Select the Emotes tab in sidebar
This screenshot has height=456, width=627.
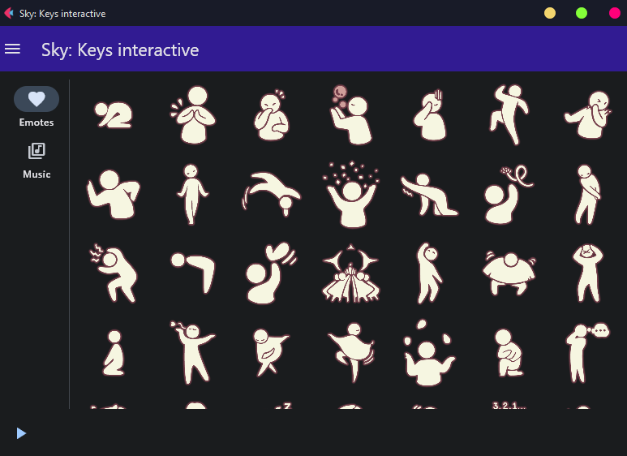pos(37,107)
